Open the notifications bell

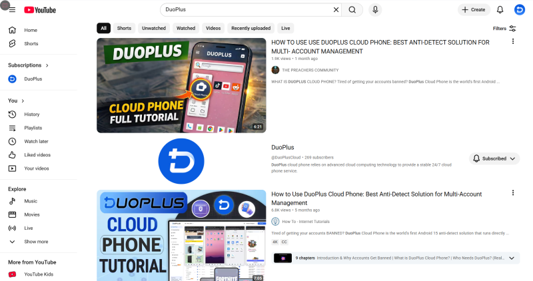[x=500, y=9]
